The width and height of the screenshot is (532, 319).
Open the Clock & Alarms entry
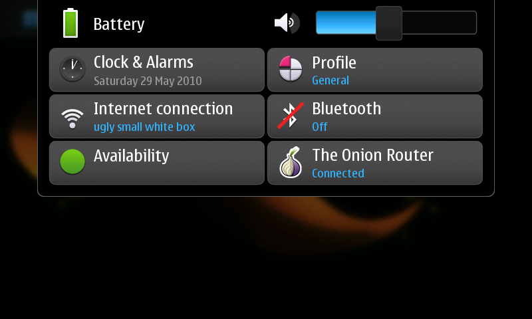pos(157,70)
